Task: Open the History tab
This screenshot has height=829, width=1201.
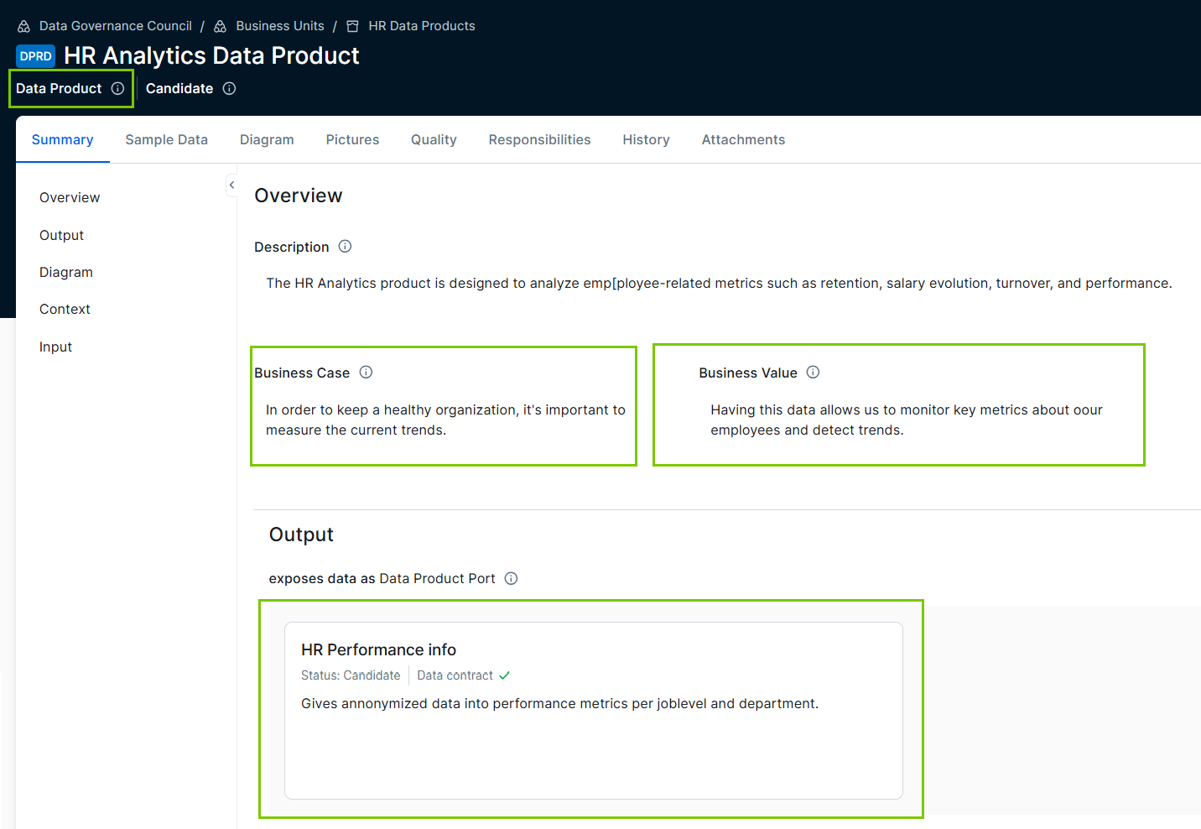Action: click(x=646, y=139)
